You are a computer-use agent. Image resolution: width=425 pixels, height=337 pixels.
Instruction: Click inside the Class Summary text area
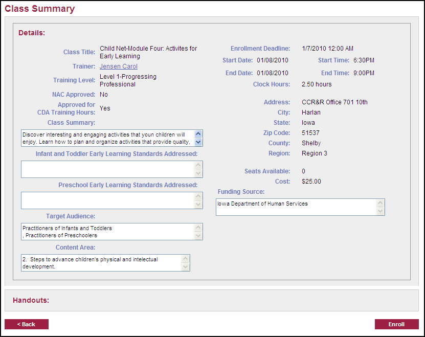click(x=107, y=138)
